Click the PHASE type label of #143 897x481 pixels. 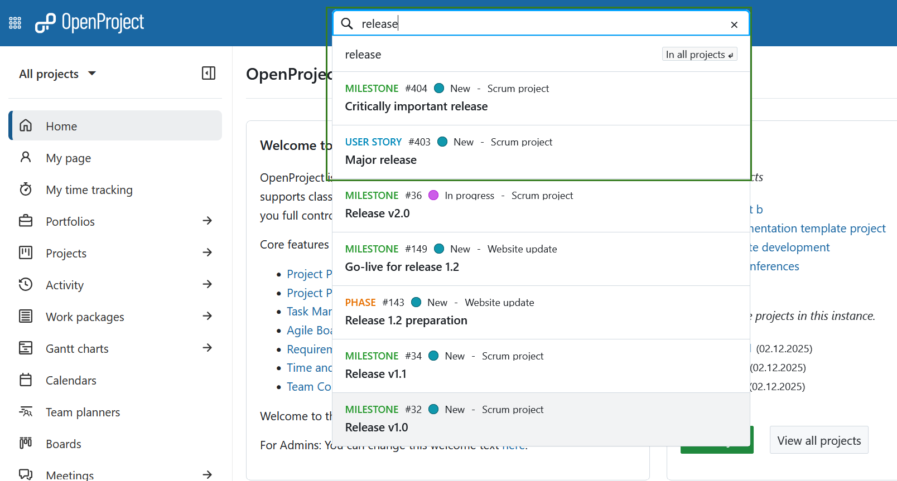pyautogui.click(x=360, y=303)
